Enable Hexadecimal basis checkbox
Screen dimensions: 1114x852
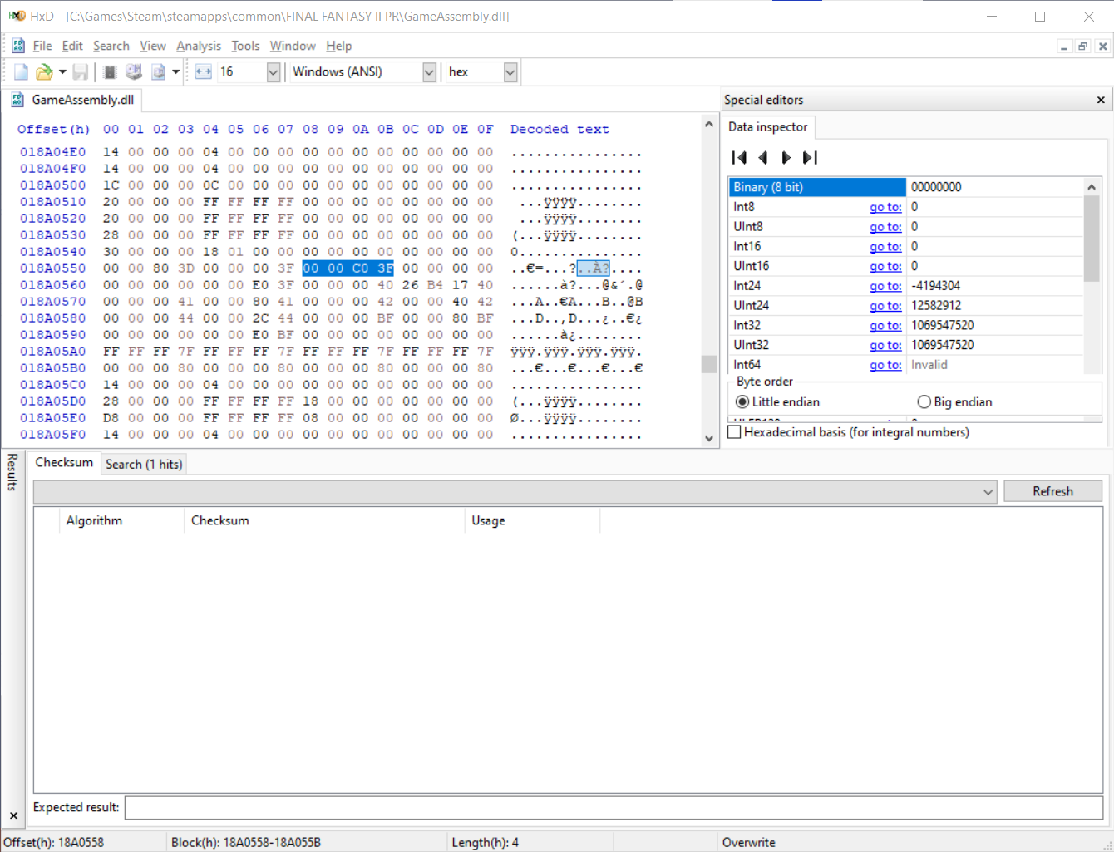coord(734,432)
